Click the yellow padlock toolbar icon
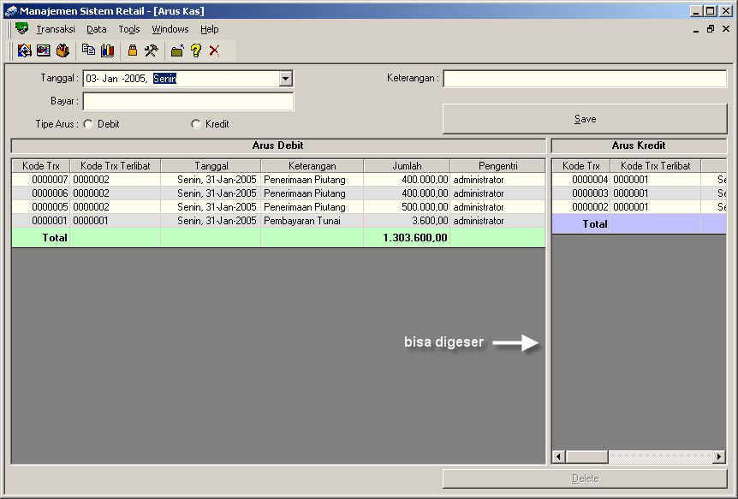The image size is (738, 499). (x=133, y=50)
